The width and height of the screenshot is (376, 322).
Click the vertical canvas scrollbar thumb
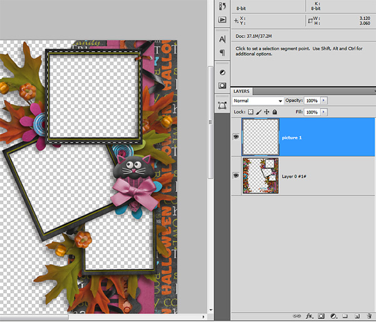(211, 122)
